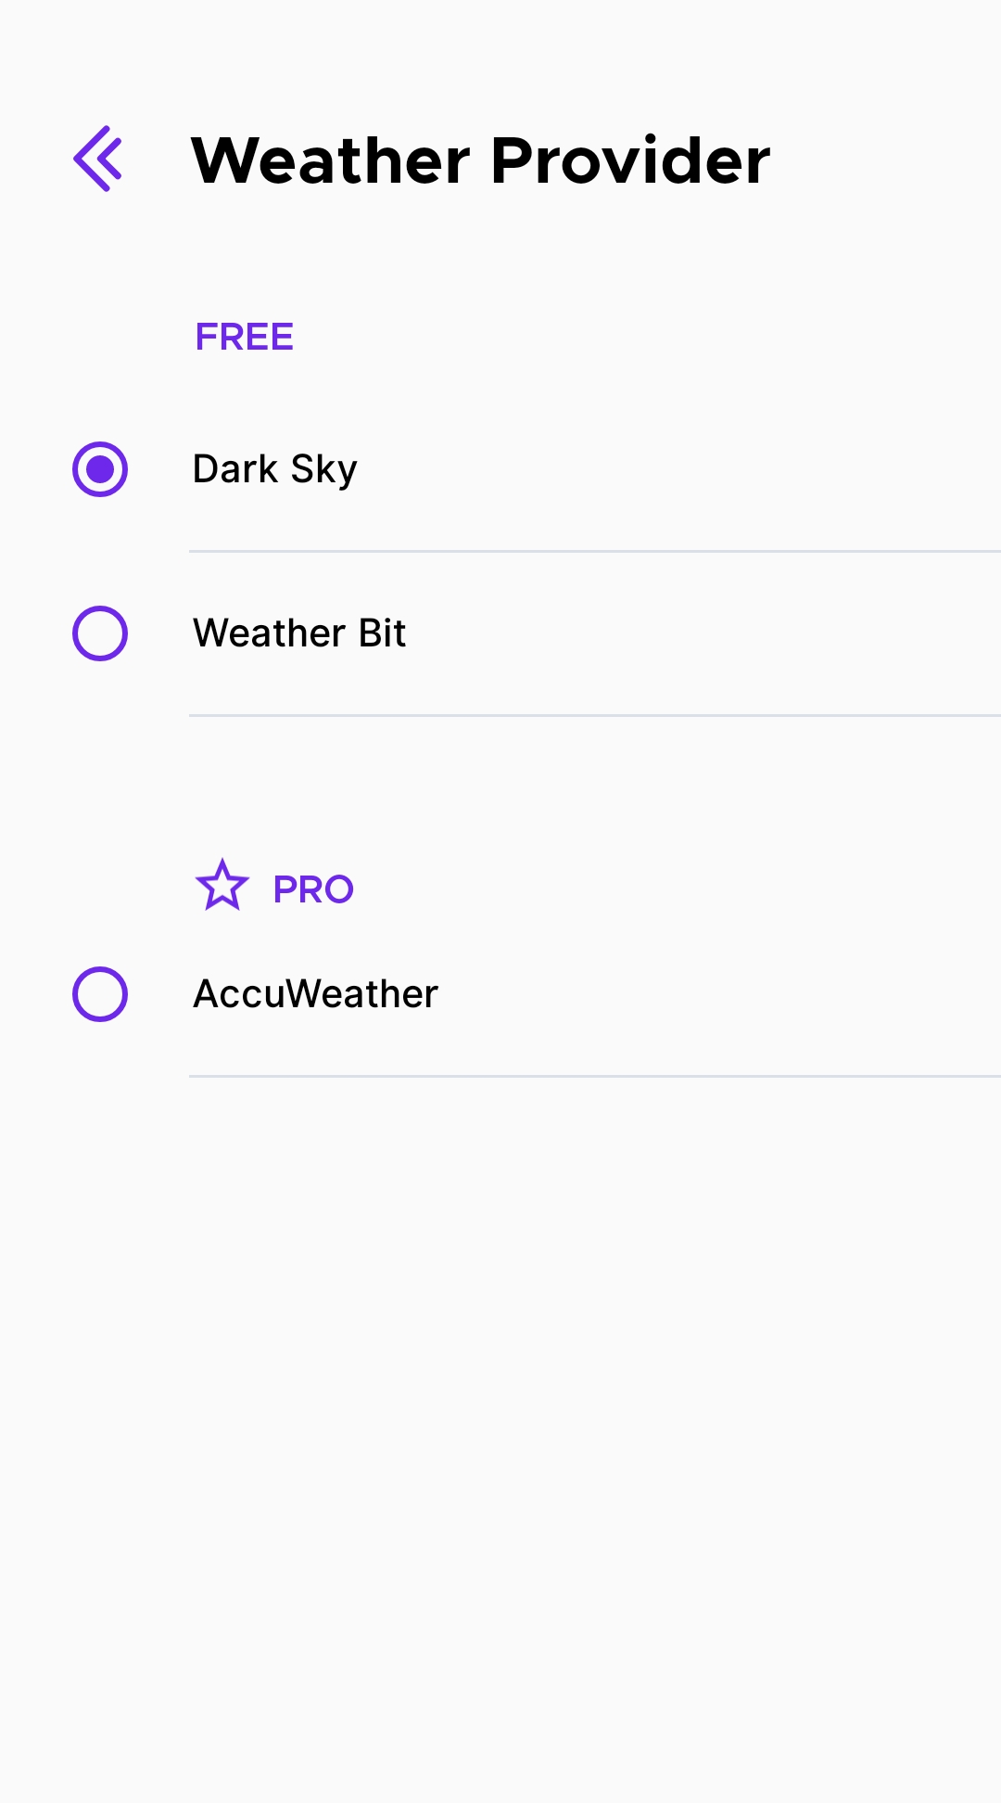
Task: Click the "Weather Provider" page title
Action: (x=480, y=160)
